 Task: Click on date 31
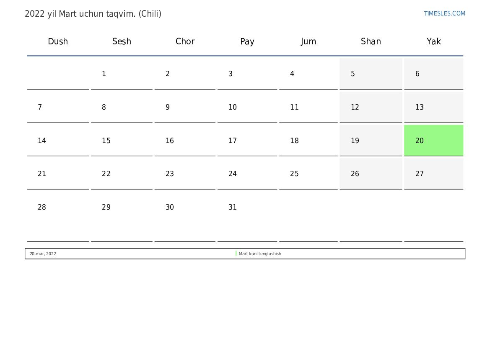coord(233,208)
